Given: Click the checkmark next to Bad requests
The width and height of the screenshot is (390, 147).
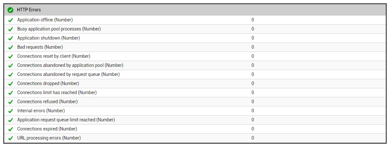Looking at the screenshot, I should point(10,47).
